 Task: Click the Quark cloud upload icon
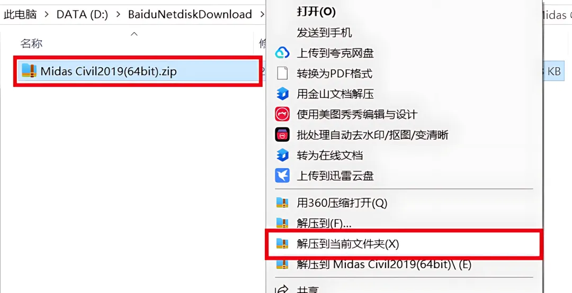click(282, 53)
